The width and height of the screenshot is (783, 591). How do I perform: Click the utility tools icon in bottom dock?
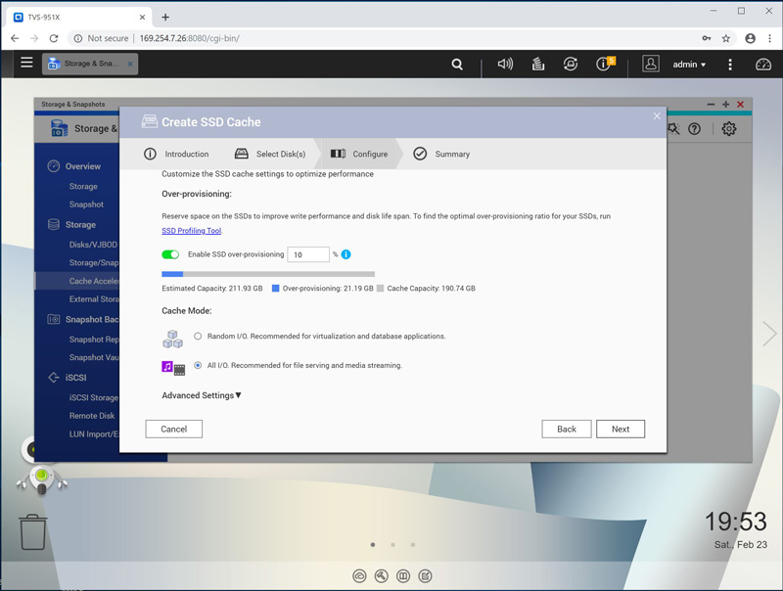(381, 576)
